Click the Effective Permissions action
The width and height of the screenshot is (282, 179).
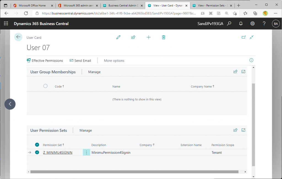(45, 60)
